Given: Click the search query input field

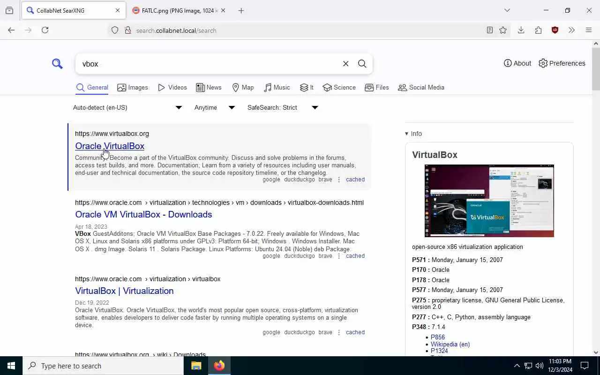Looking at the screenshot, I should 209,64.
